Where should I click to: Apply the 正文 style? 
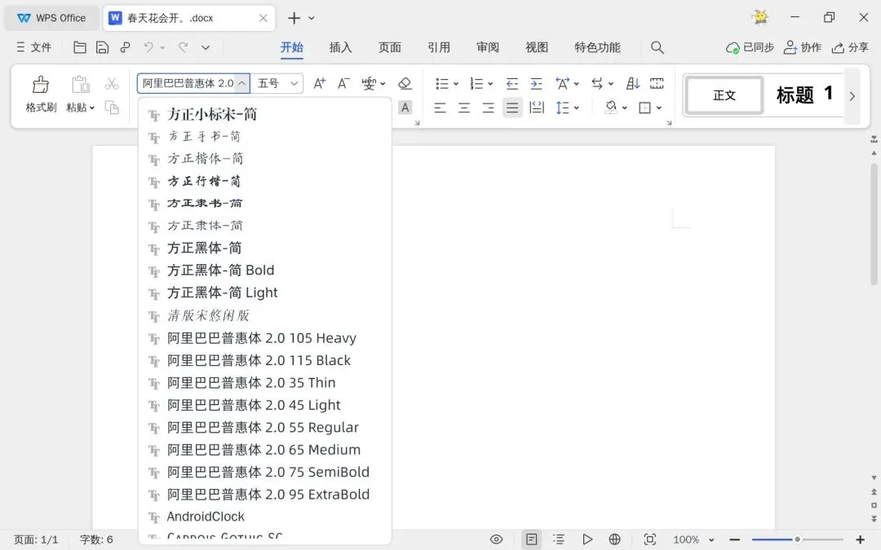coord(724,95)
